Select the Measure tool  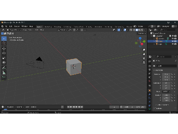pos(4,73)
